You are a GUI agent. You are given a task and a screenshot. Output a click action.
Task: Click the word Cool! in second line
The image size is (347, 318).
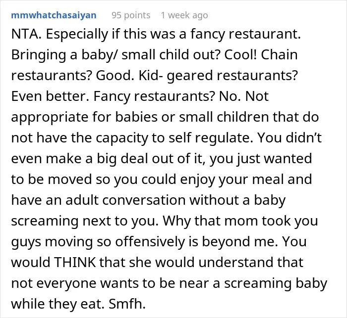pos(240,55)
